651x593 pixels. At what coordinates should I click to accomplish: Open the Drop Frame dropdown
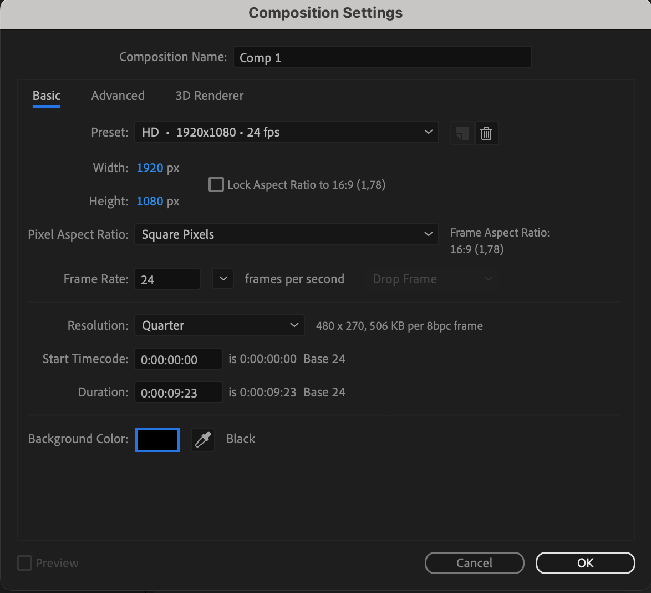(432, 279)
